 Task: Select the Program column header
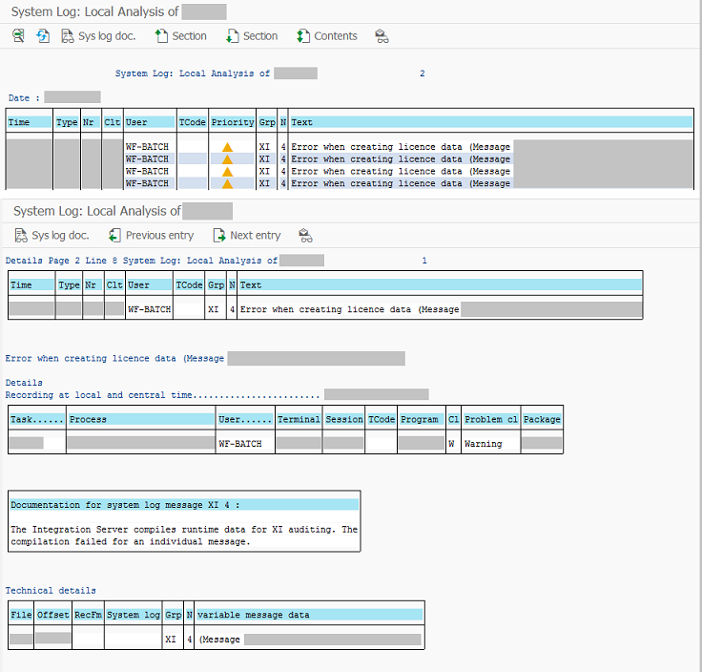pos(422,419)
